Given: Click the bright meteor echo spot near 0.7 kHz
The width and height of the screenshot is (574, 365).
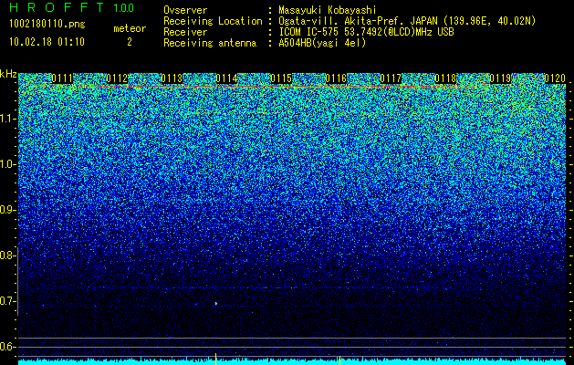Looking at the screenshot, I should [216, 303].
